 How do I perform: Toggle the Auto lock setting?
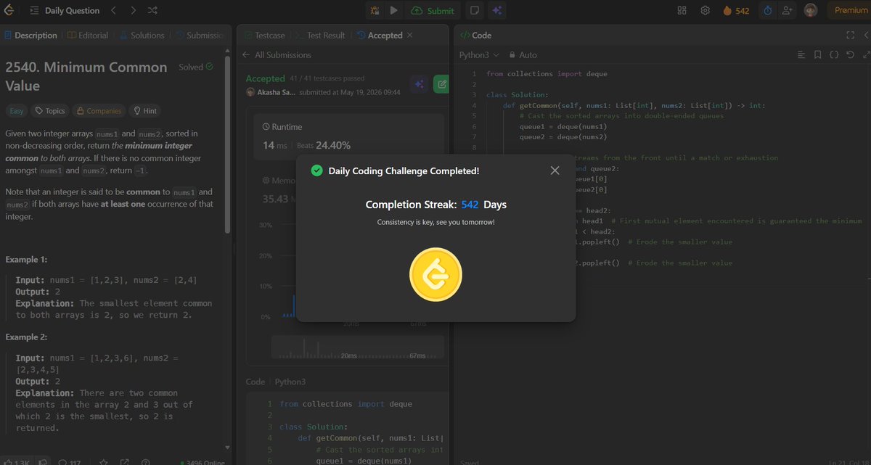[523, 55]
